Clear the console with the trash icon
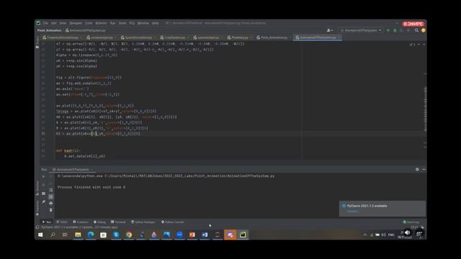 pos(51,210)
